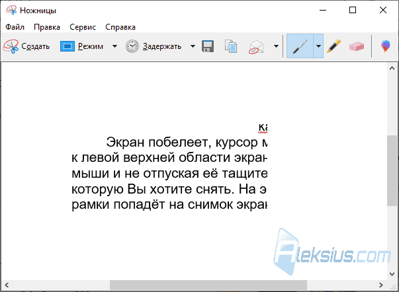The width and height of the screenshot is (399, 292).
Task: Minimize the Ножницы window
Action: (323, 10)
